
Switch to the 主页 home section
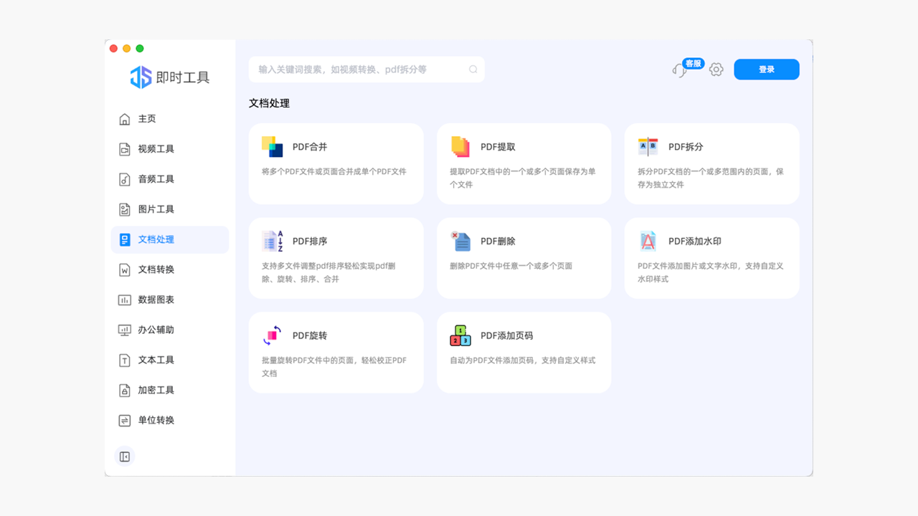(146, 119)
